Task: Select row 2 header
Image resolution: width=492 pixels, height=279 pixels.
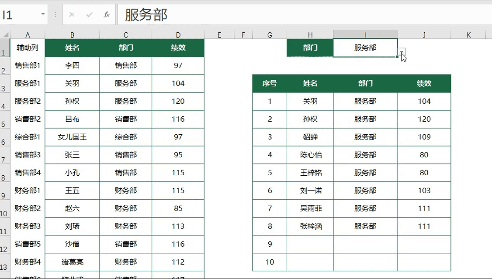Action: coord(5,66)
